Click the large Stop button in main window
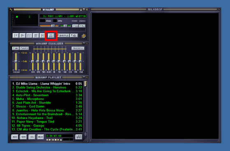 click(36, 36)
